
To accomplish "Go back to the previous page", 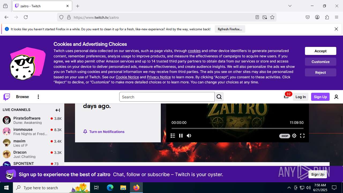I will coord(6,17).
